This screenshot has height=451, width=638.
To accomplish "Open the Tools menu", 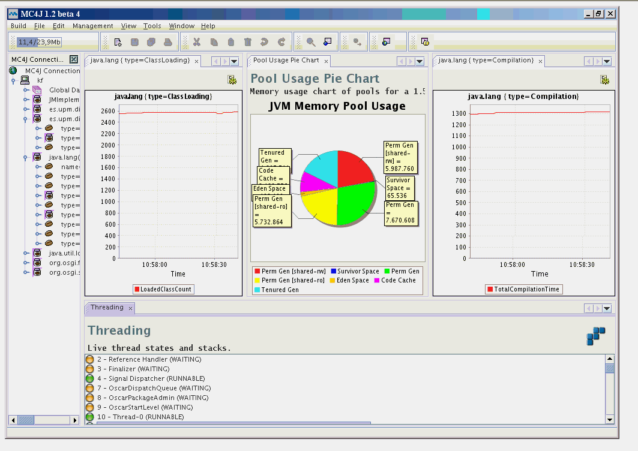I will tap(152, 26).
